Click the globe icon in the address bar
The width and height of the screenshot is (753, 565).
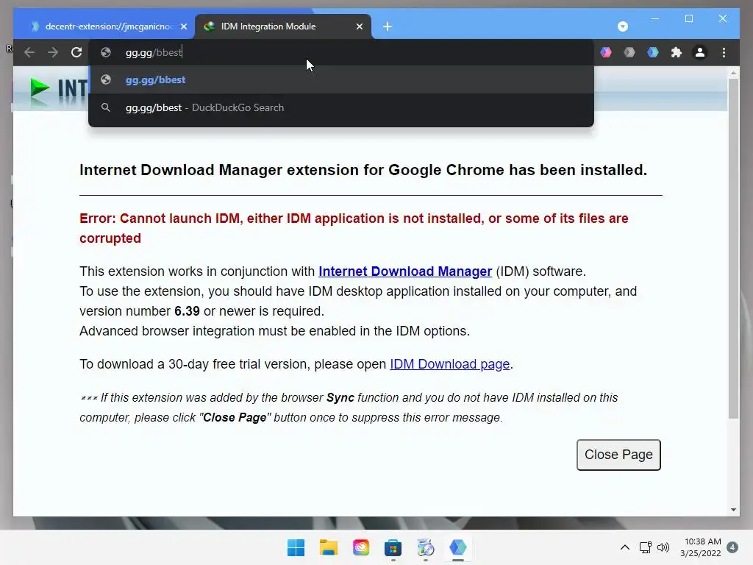pyautogui.click(x=106, y=52)
